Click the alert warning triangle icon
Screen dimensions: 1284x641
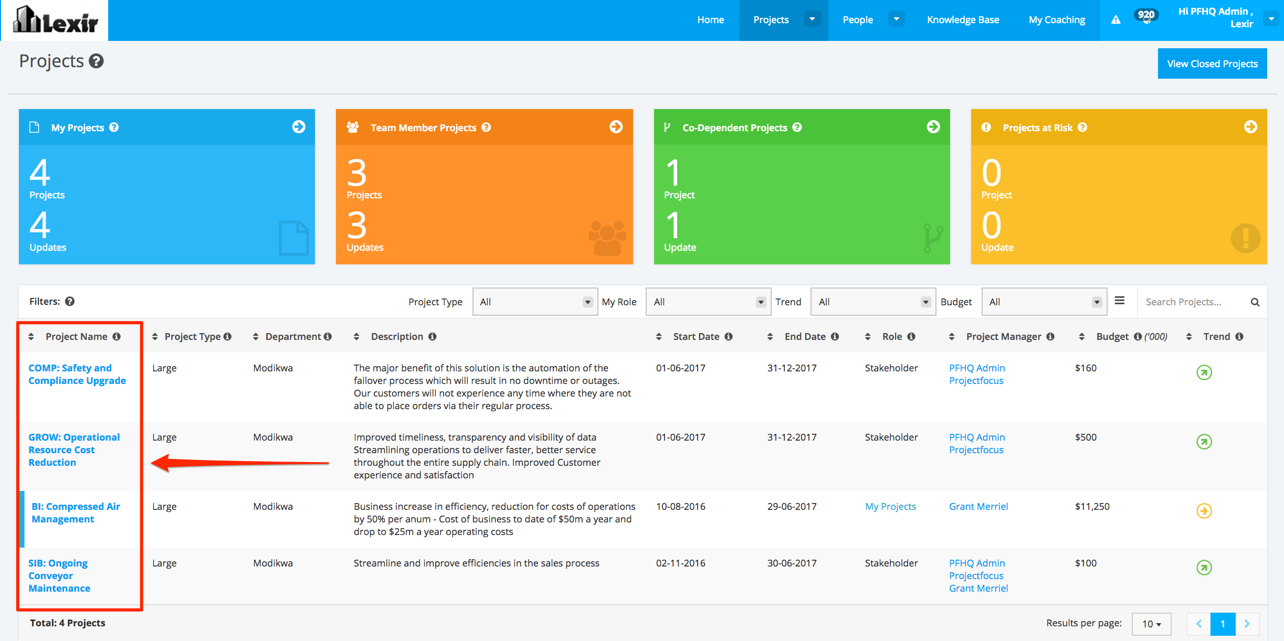pos(1116,20)
